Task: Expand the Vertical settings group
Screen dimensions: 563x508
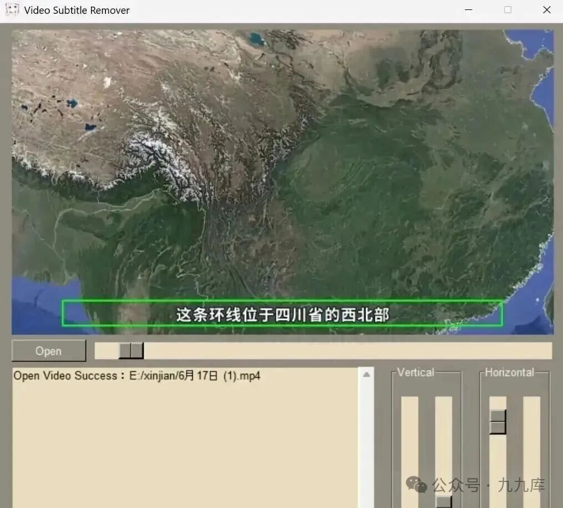Action: click(x=426, y=438)
